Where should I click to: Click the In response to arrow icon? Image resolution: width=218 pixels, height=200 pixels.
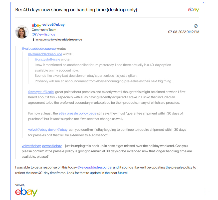click(33, 40)
